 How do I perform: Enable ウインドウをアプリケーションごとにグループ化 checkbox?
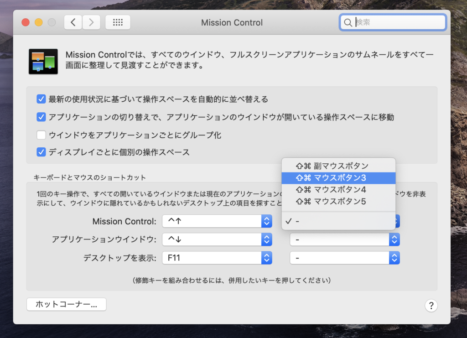point(41,135)
